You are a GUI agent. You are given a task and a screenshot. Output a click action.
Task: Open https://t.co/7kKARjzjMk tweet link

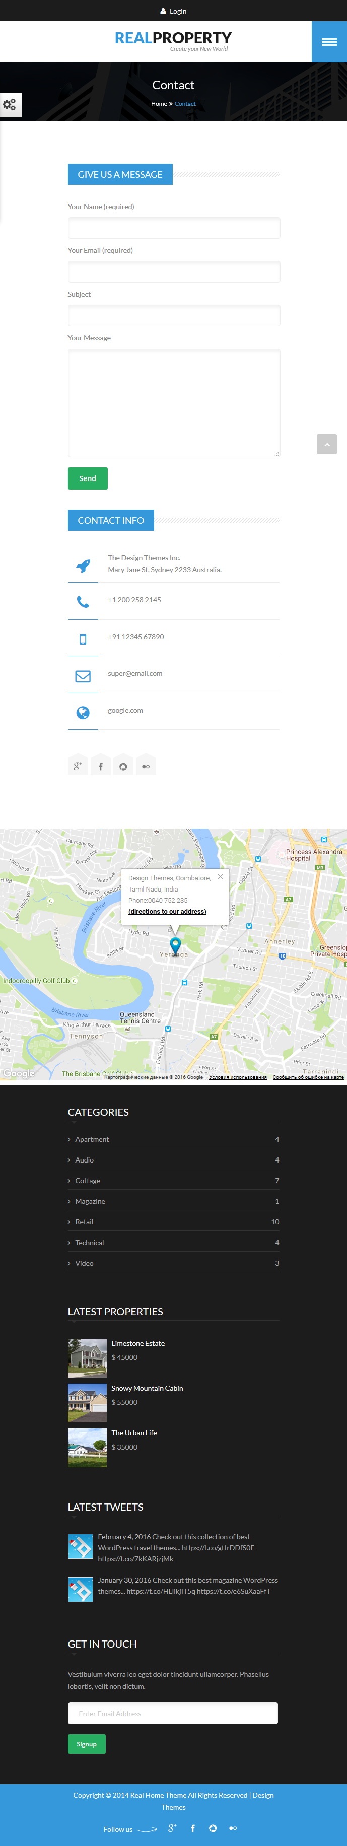coord(135,1558)
